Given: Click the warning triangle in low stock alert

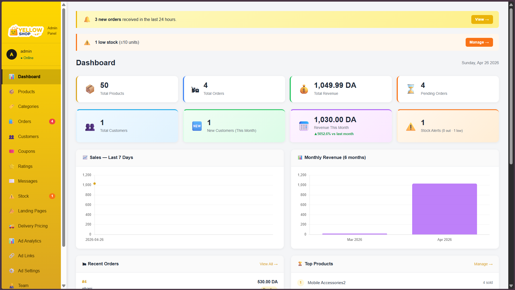Looking at the screenshot, I should click(x=87, y=42).
